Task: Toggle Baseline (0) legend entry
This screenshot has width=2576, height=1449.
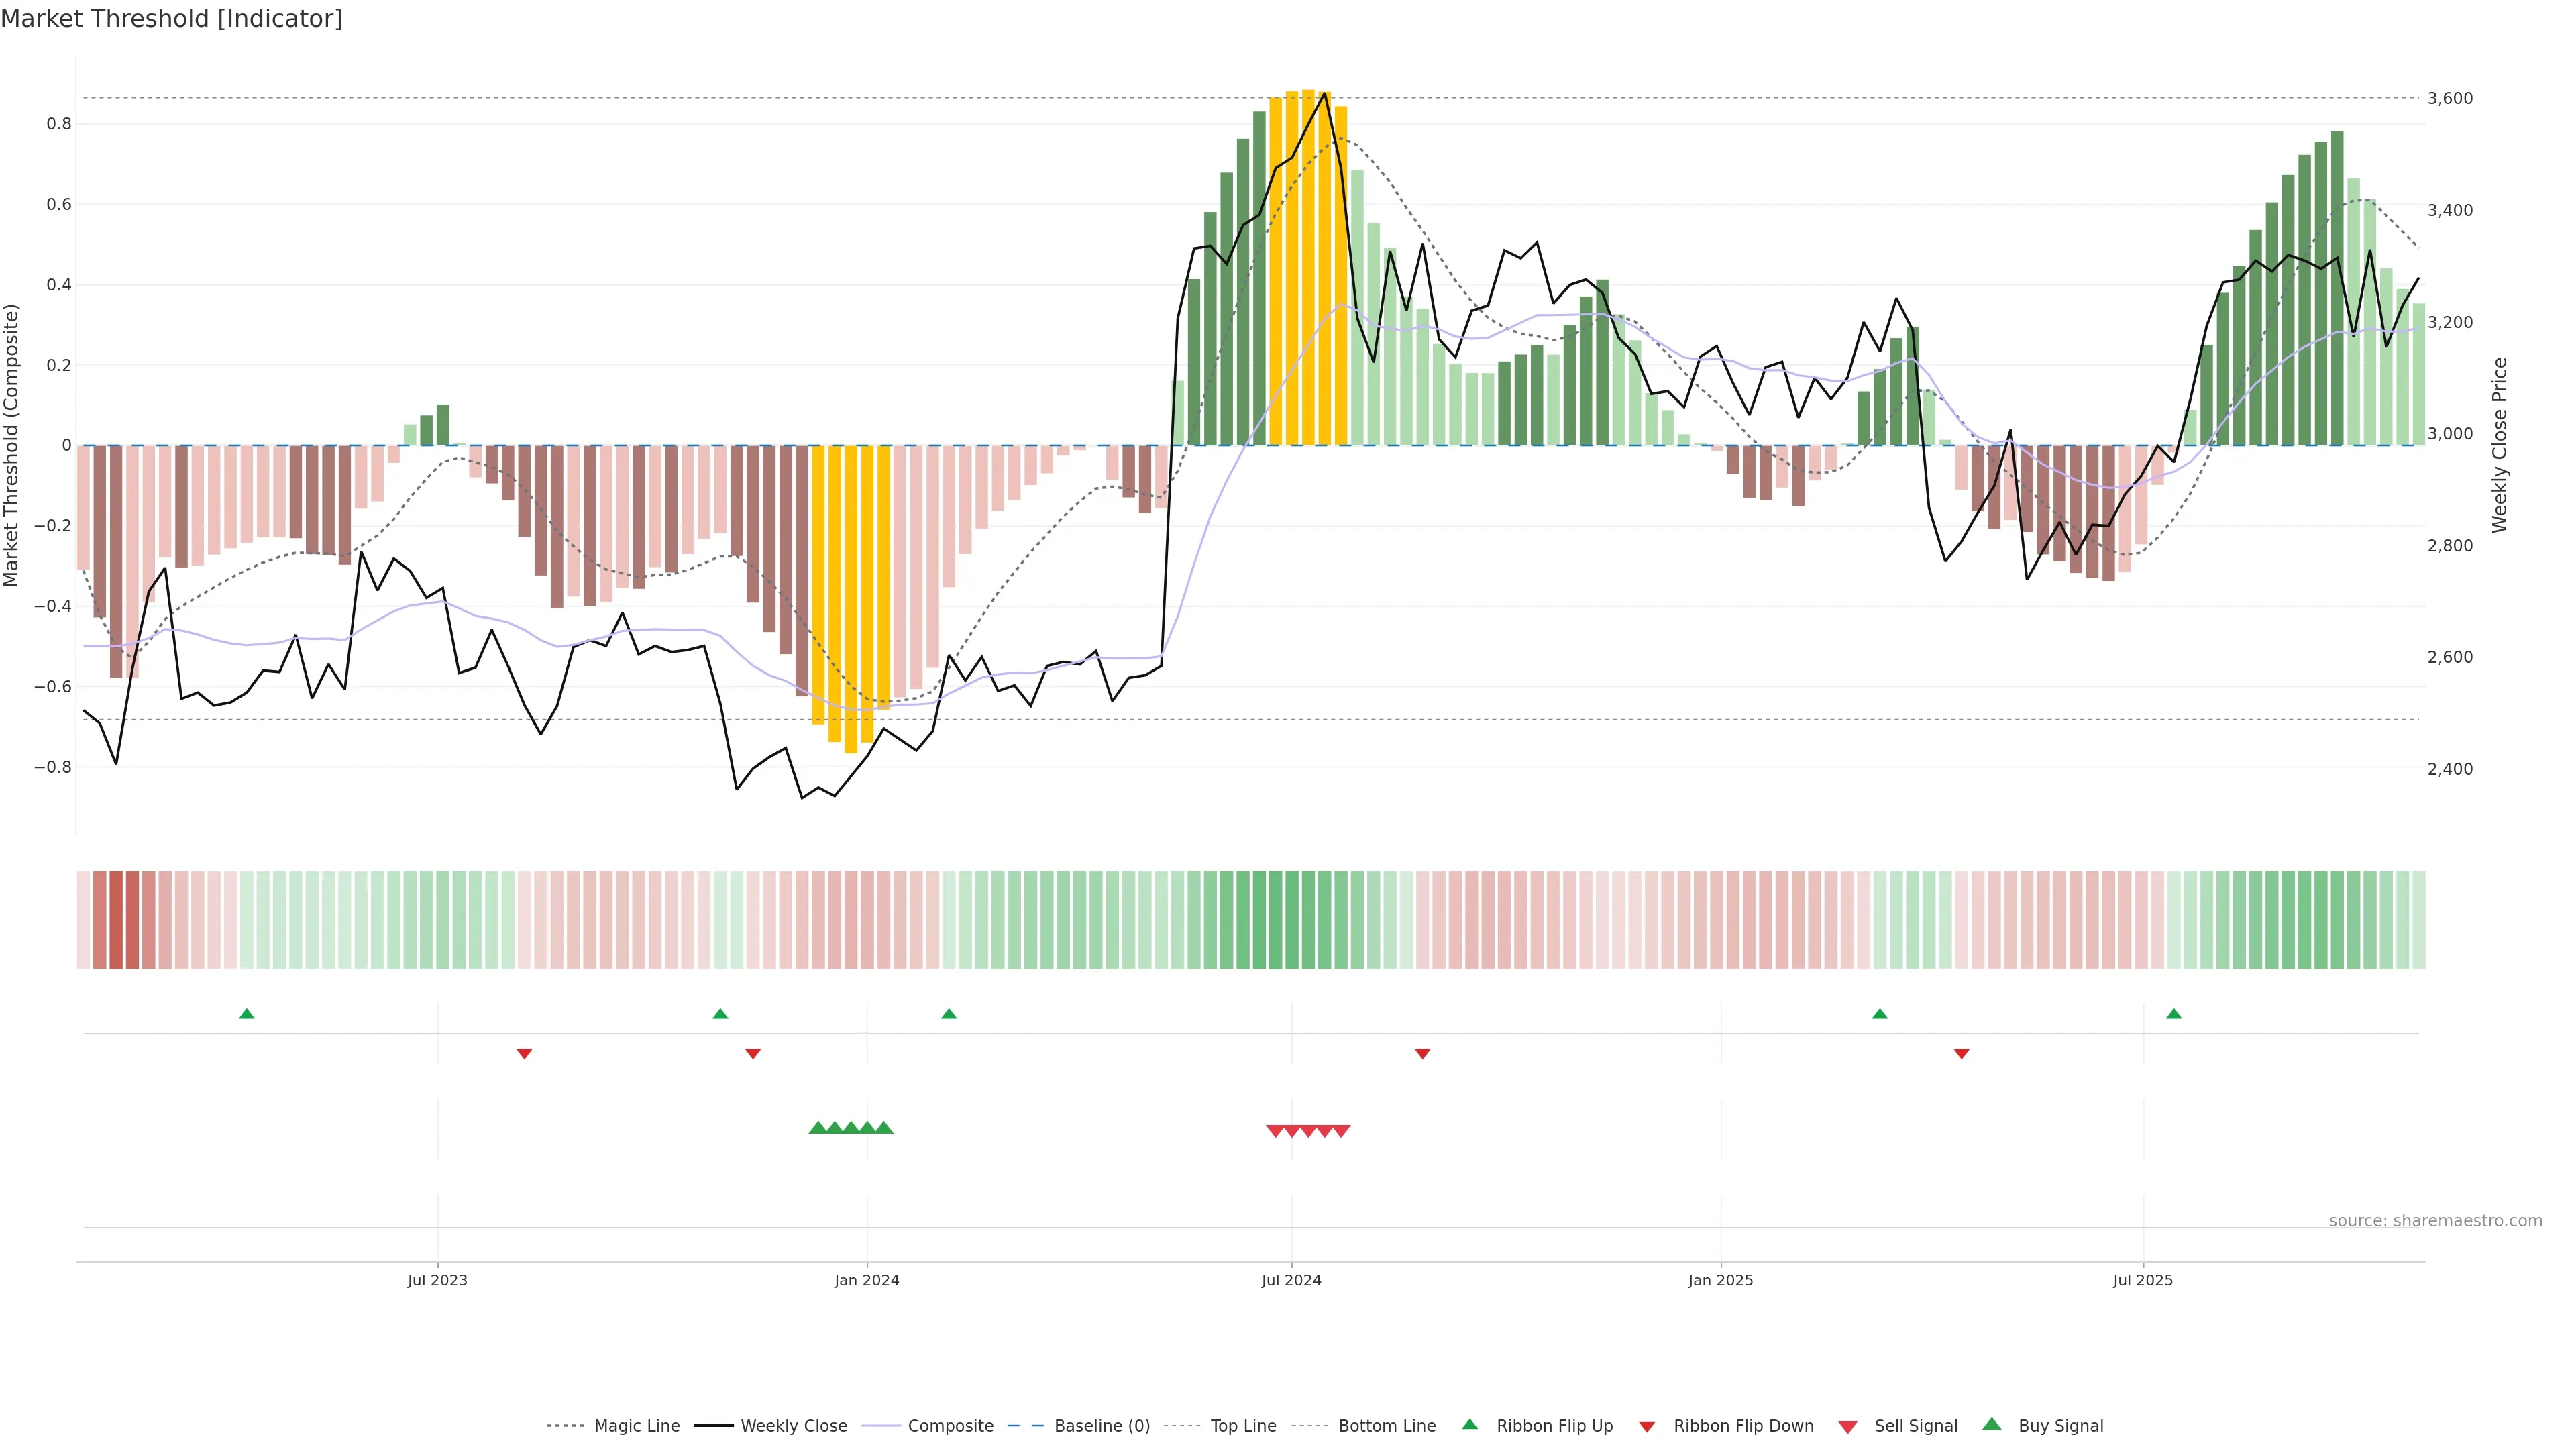Action: tap(1102, 1426)
